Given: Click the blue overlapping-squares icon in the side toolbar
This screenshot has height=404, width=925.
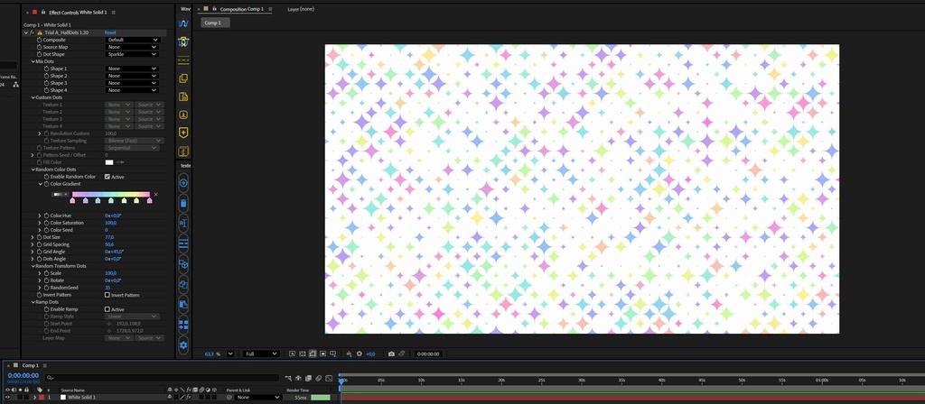Looking at the screenshot, I should pyautogui.click(x=183, y=284).
